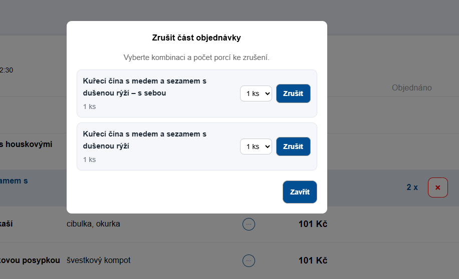Click the "1 ks" label under the second dialog item

pyautogui.click(x=89, y=159)
